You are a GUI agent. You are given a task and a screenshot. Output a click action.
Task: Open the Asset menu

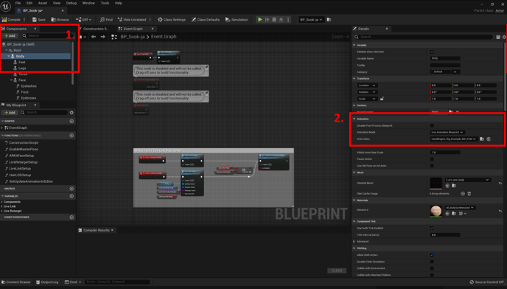(x=42, y=3)
